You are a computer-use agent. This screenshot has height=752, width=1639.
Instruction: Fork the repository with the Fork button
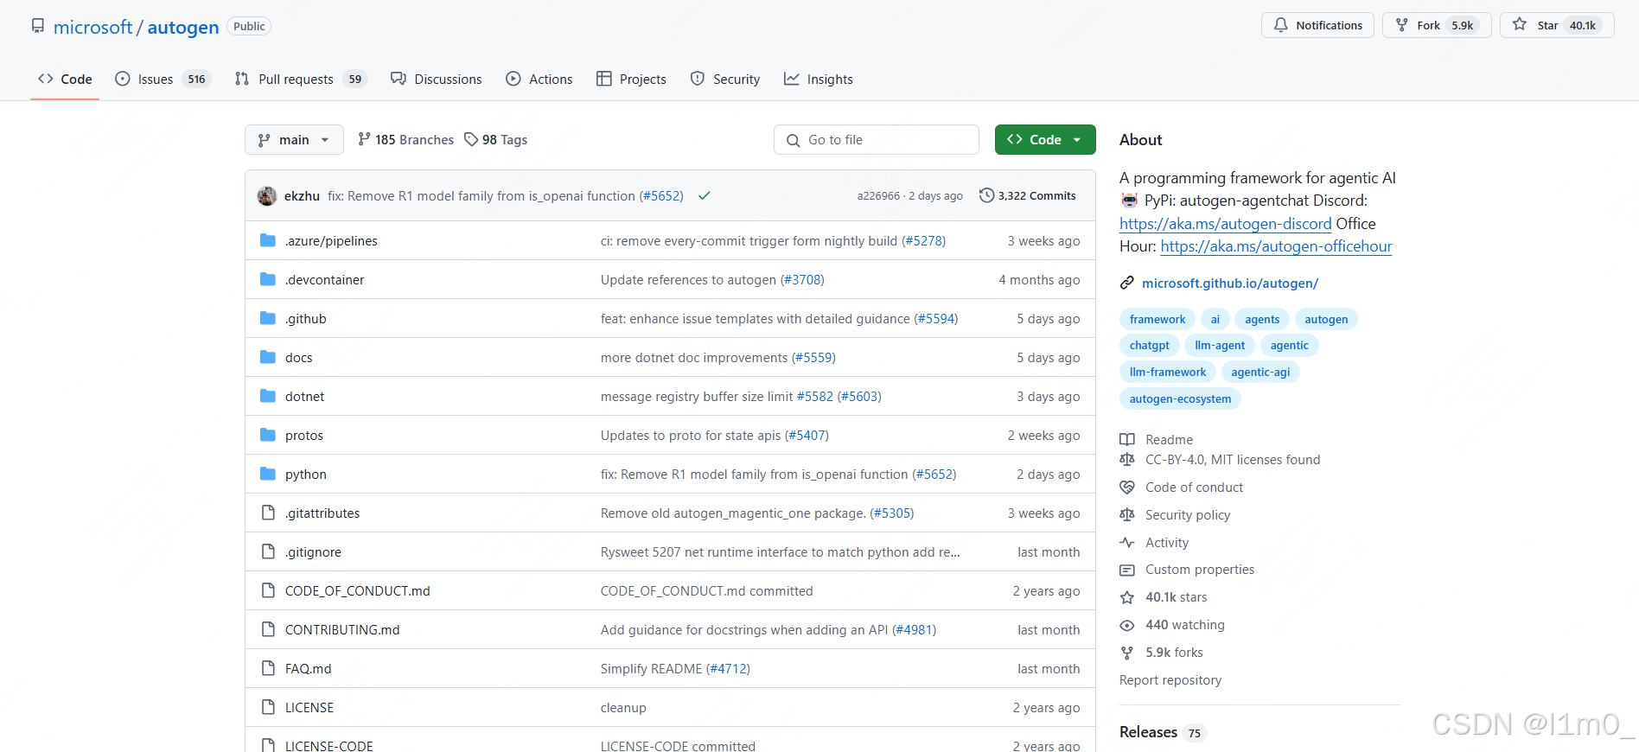[1437, 25]
